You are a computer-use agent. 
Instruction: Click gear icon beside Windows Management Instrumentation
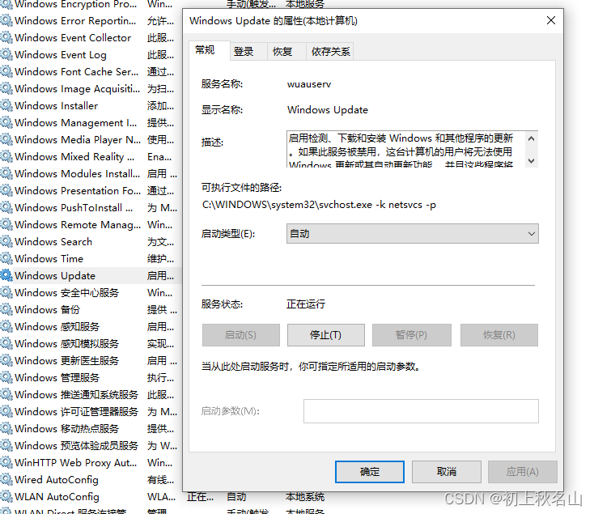click(x=6, y=123)
